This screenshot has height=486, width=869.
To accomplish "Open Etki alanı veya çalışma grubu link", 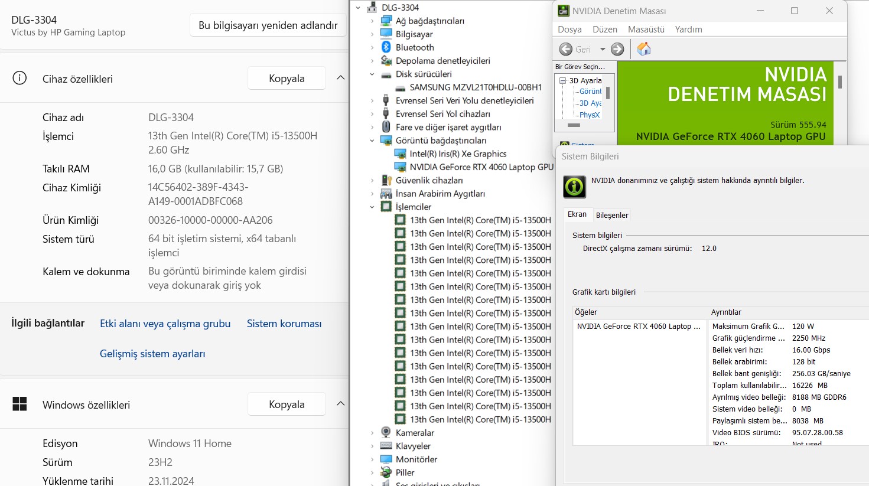I will (x=165, y=324).
